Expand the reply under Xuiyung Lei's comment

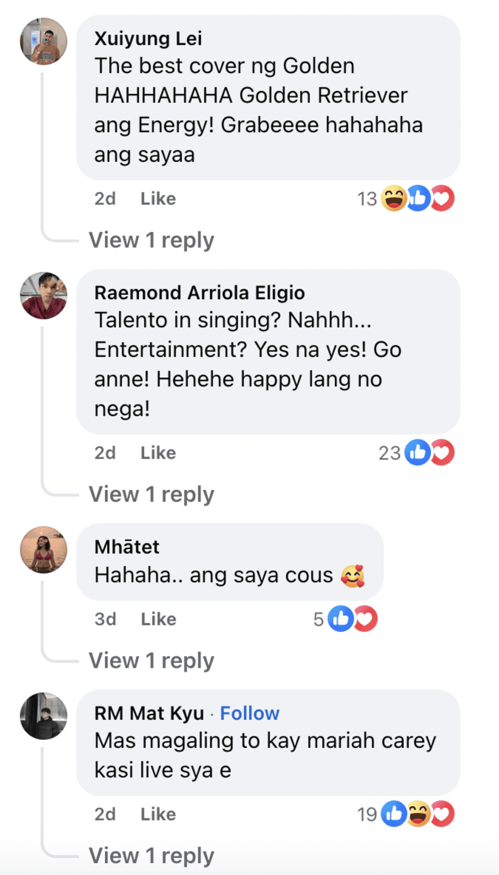click(x=151, y=240)
